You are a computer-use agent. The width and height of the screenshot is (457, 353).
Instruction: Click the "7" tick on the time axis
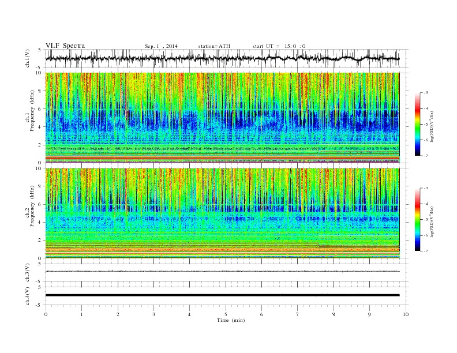point(298,314)
